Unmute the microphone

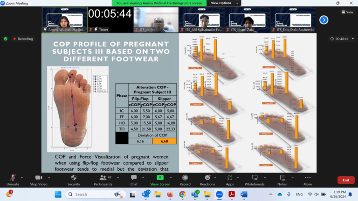pyautogui.click(x=13, y=180)
